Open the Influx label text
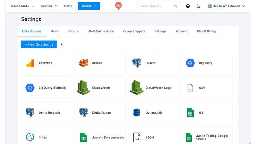The width and height of the screenshot is (256, 144). tap(43, 138)
